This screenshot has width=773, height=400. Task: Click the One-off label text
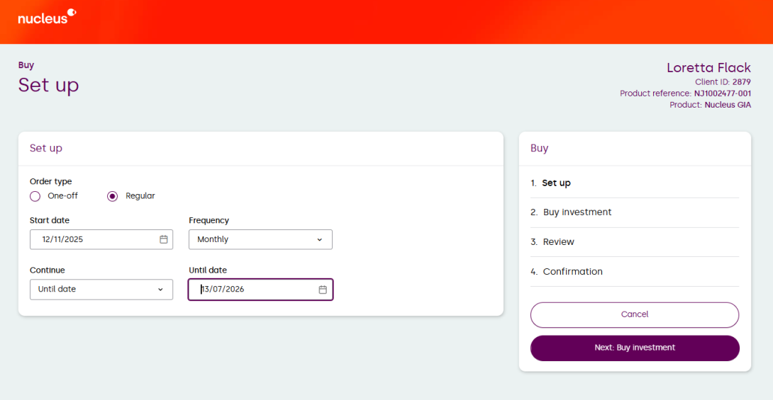(62, 196)
